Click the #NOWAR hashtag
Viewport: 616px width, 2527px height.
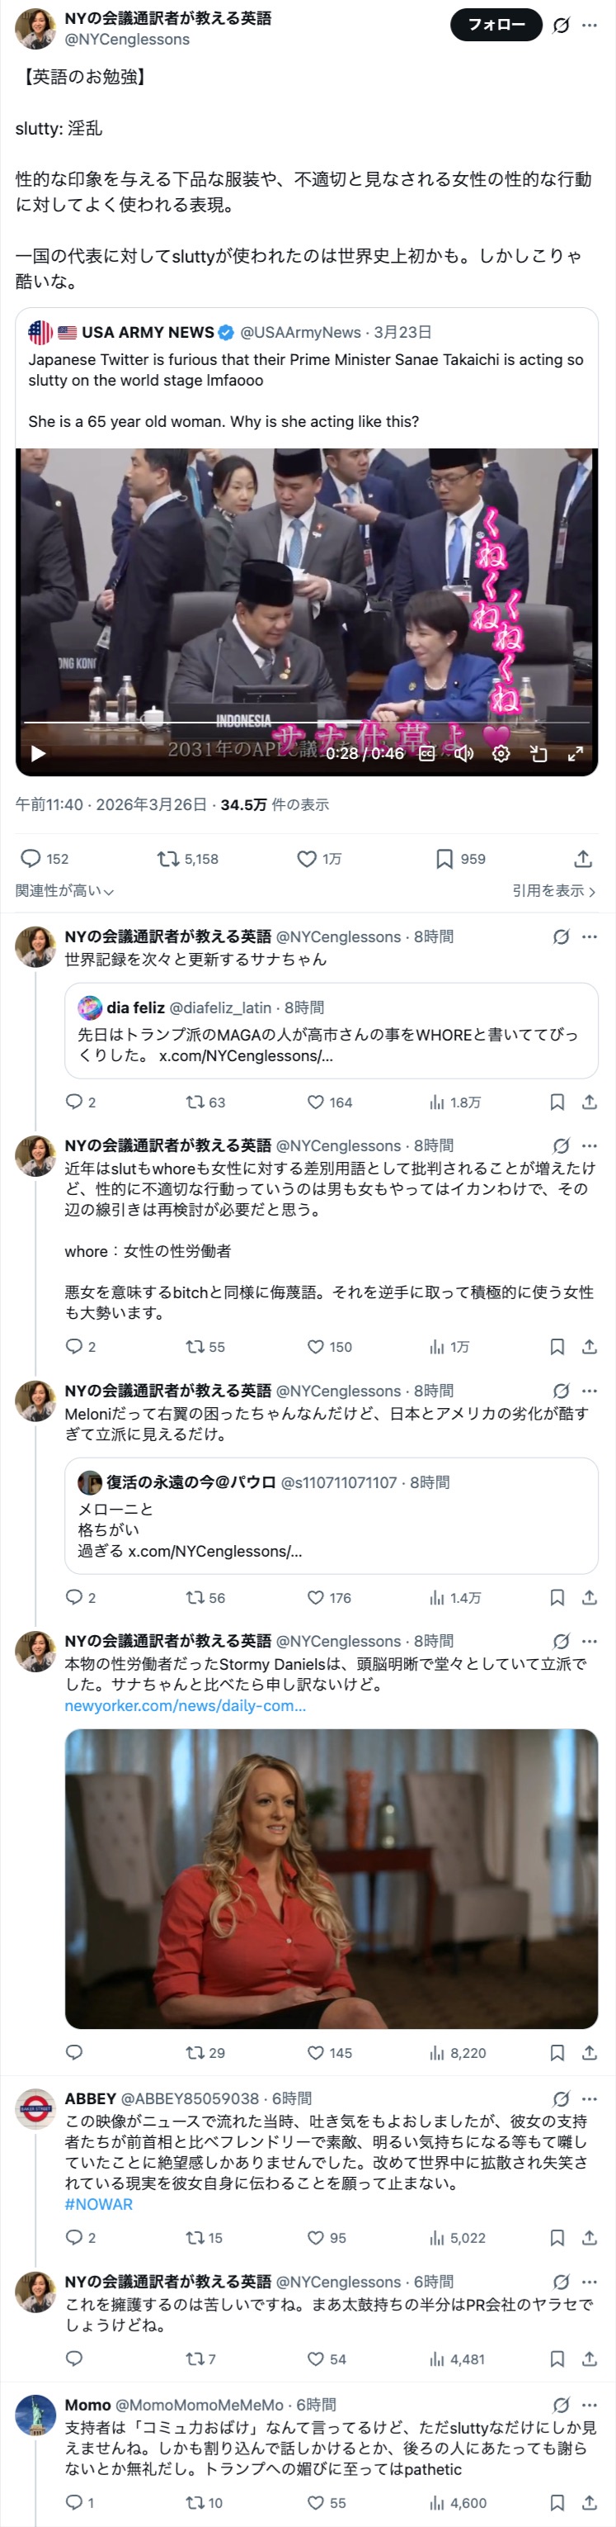pyautogui.click(x=98, y=2203)
